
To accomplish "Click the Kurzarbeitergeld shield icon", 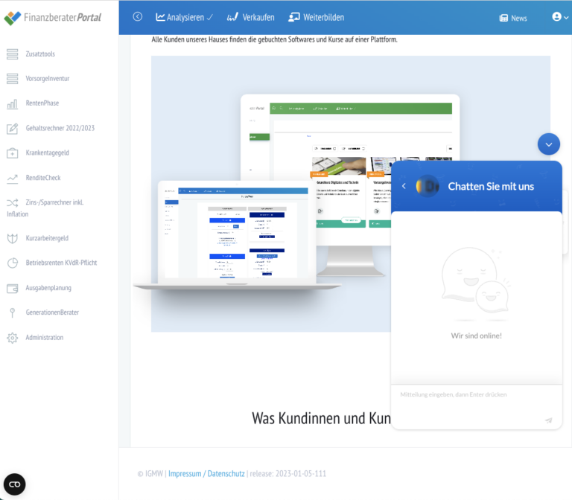I will point(12,239).
